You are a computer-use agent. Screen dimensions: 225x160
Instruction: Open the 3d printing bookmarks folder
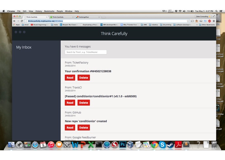click(x=165, y=25)
